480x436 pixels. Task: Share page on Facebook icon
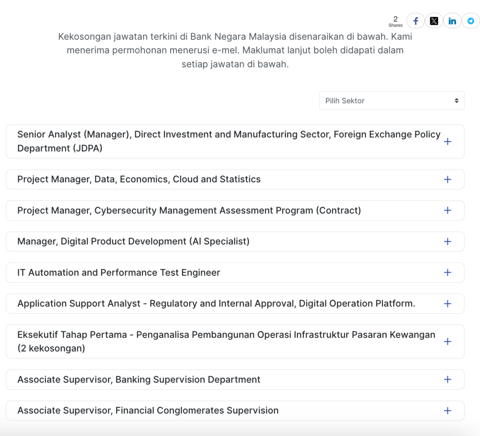point(415,21)
